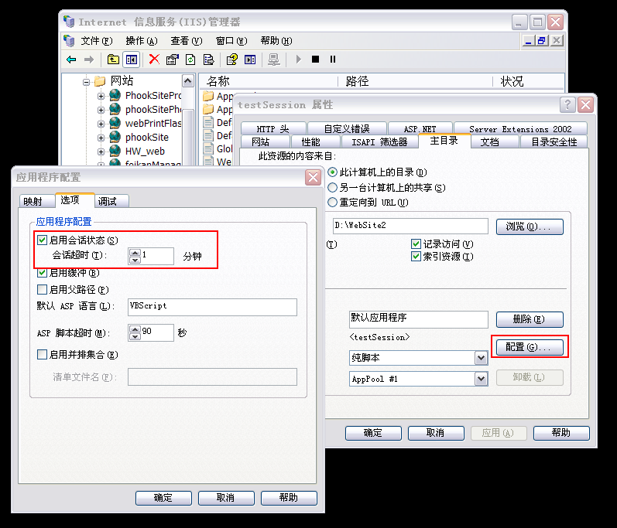Screen dimensions: 617x528
Task: Select 重定向到 URL radio button
Action: coord(333,203)
